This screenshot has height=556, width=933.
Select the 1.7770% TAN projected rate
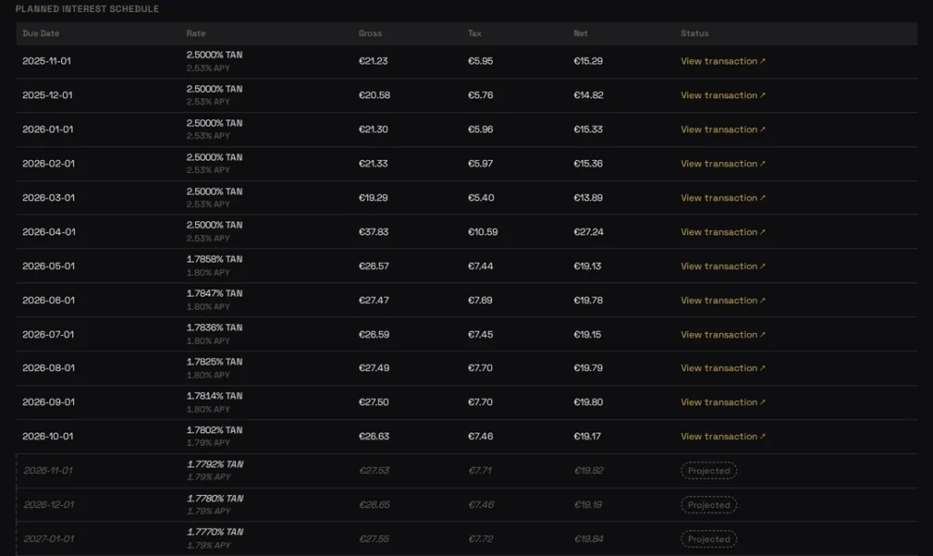click(x=215, y=532)
